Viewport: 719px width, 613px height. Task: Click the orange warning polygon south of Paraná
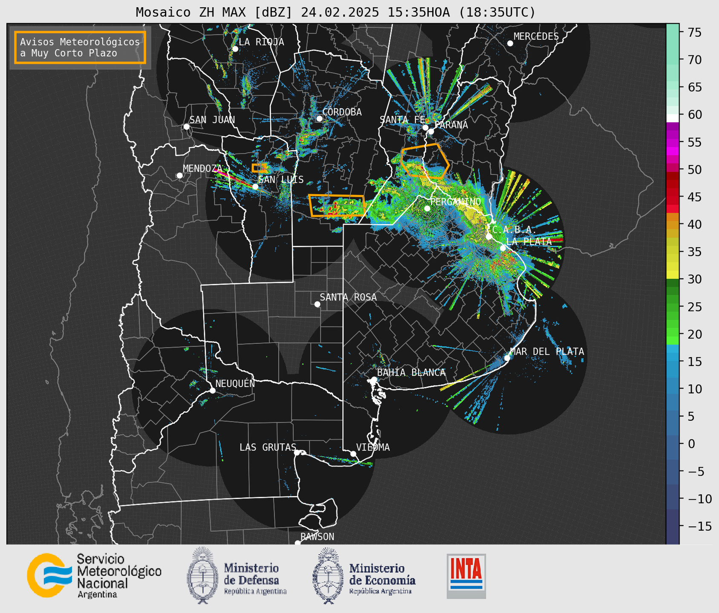click(x=425, y=161)
